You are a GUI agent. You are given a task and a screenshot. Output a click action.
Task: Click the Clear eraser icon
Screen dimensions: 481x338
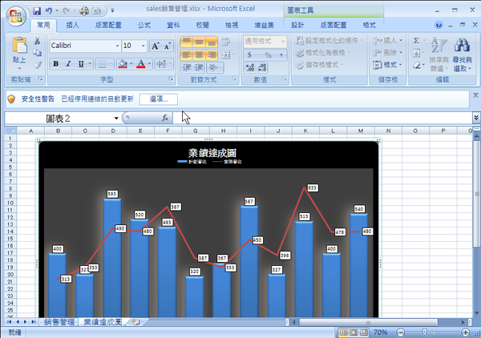[x=416, y=65]
